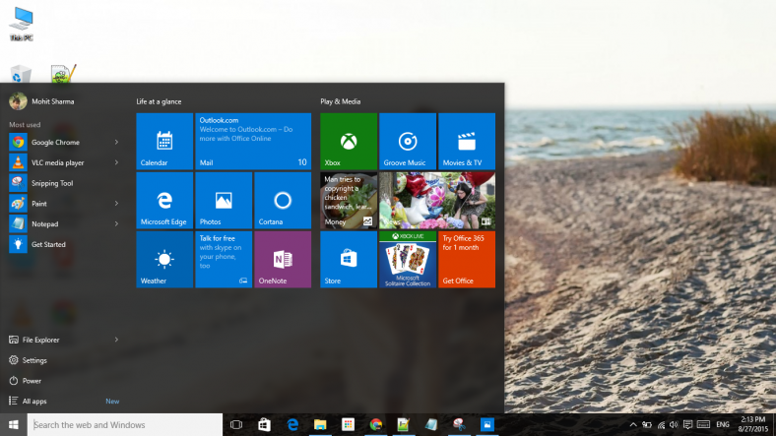Viewport: 776px width, 436px height.
Task: Open Get Started from Most used
Action: (64, 244)
